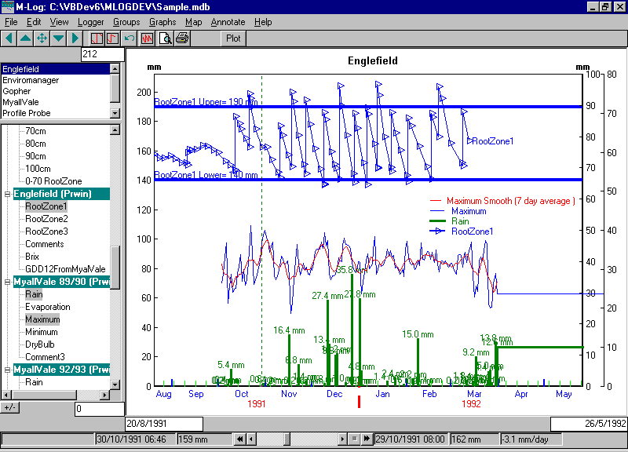628x452 pixels.
Task: Select the scroll-left arrow tool
Action: coord(8,38)
